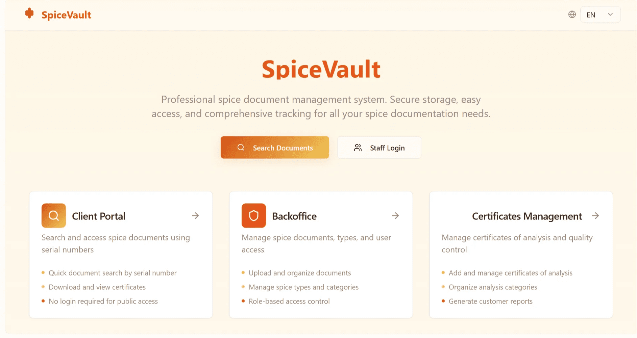
Task: Click the arrow on Certificates Management card
Action: 596,215
